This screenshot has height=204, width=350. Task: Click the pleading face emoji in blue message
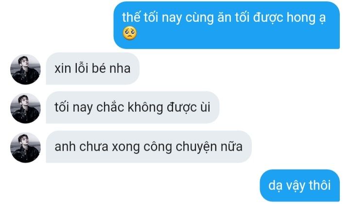coord(130,33)
